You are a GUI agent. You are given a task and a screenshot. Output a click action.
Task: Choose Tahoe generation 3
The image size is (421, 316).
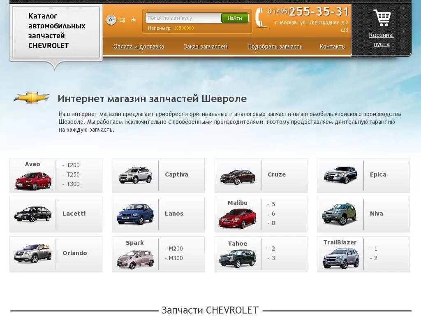[x=273, y=258]
